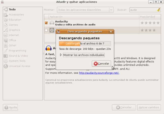Open the Education category

[15, 20]
